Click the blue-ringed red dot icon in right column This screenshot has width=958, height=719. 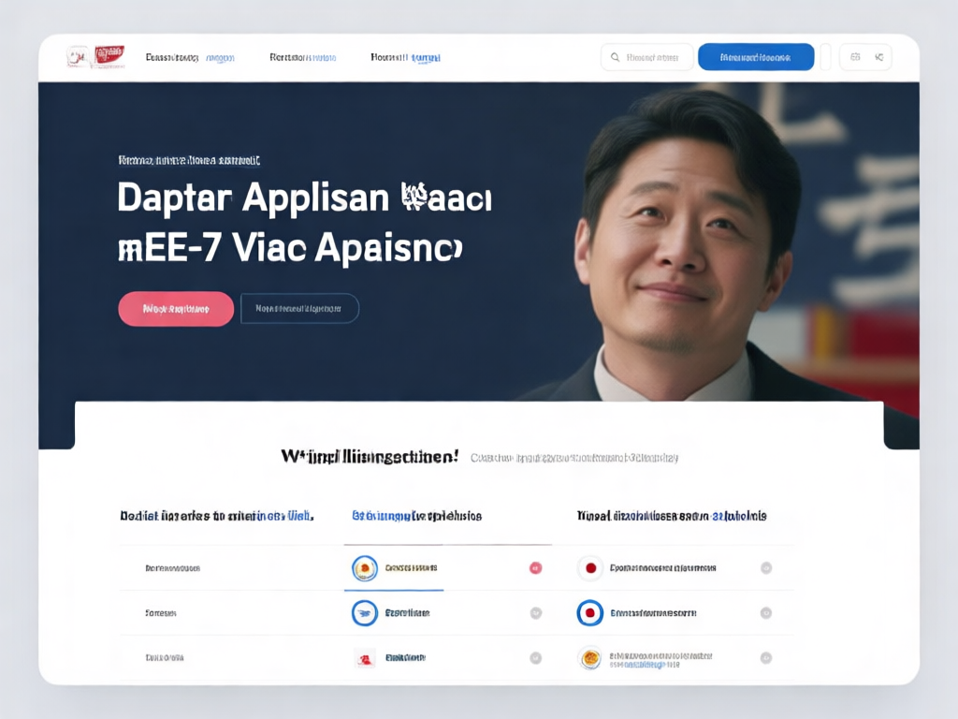coord(589,613)
